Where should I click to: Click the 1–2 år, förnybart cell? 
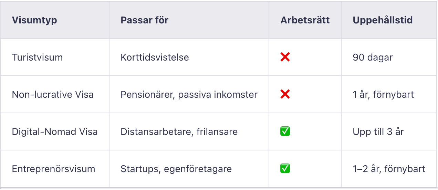tap(389, 169)
